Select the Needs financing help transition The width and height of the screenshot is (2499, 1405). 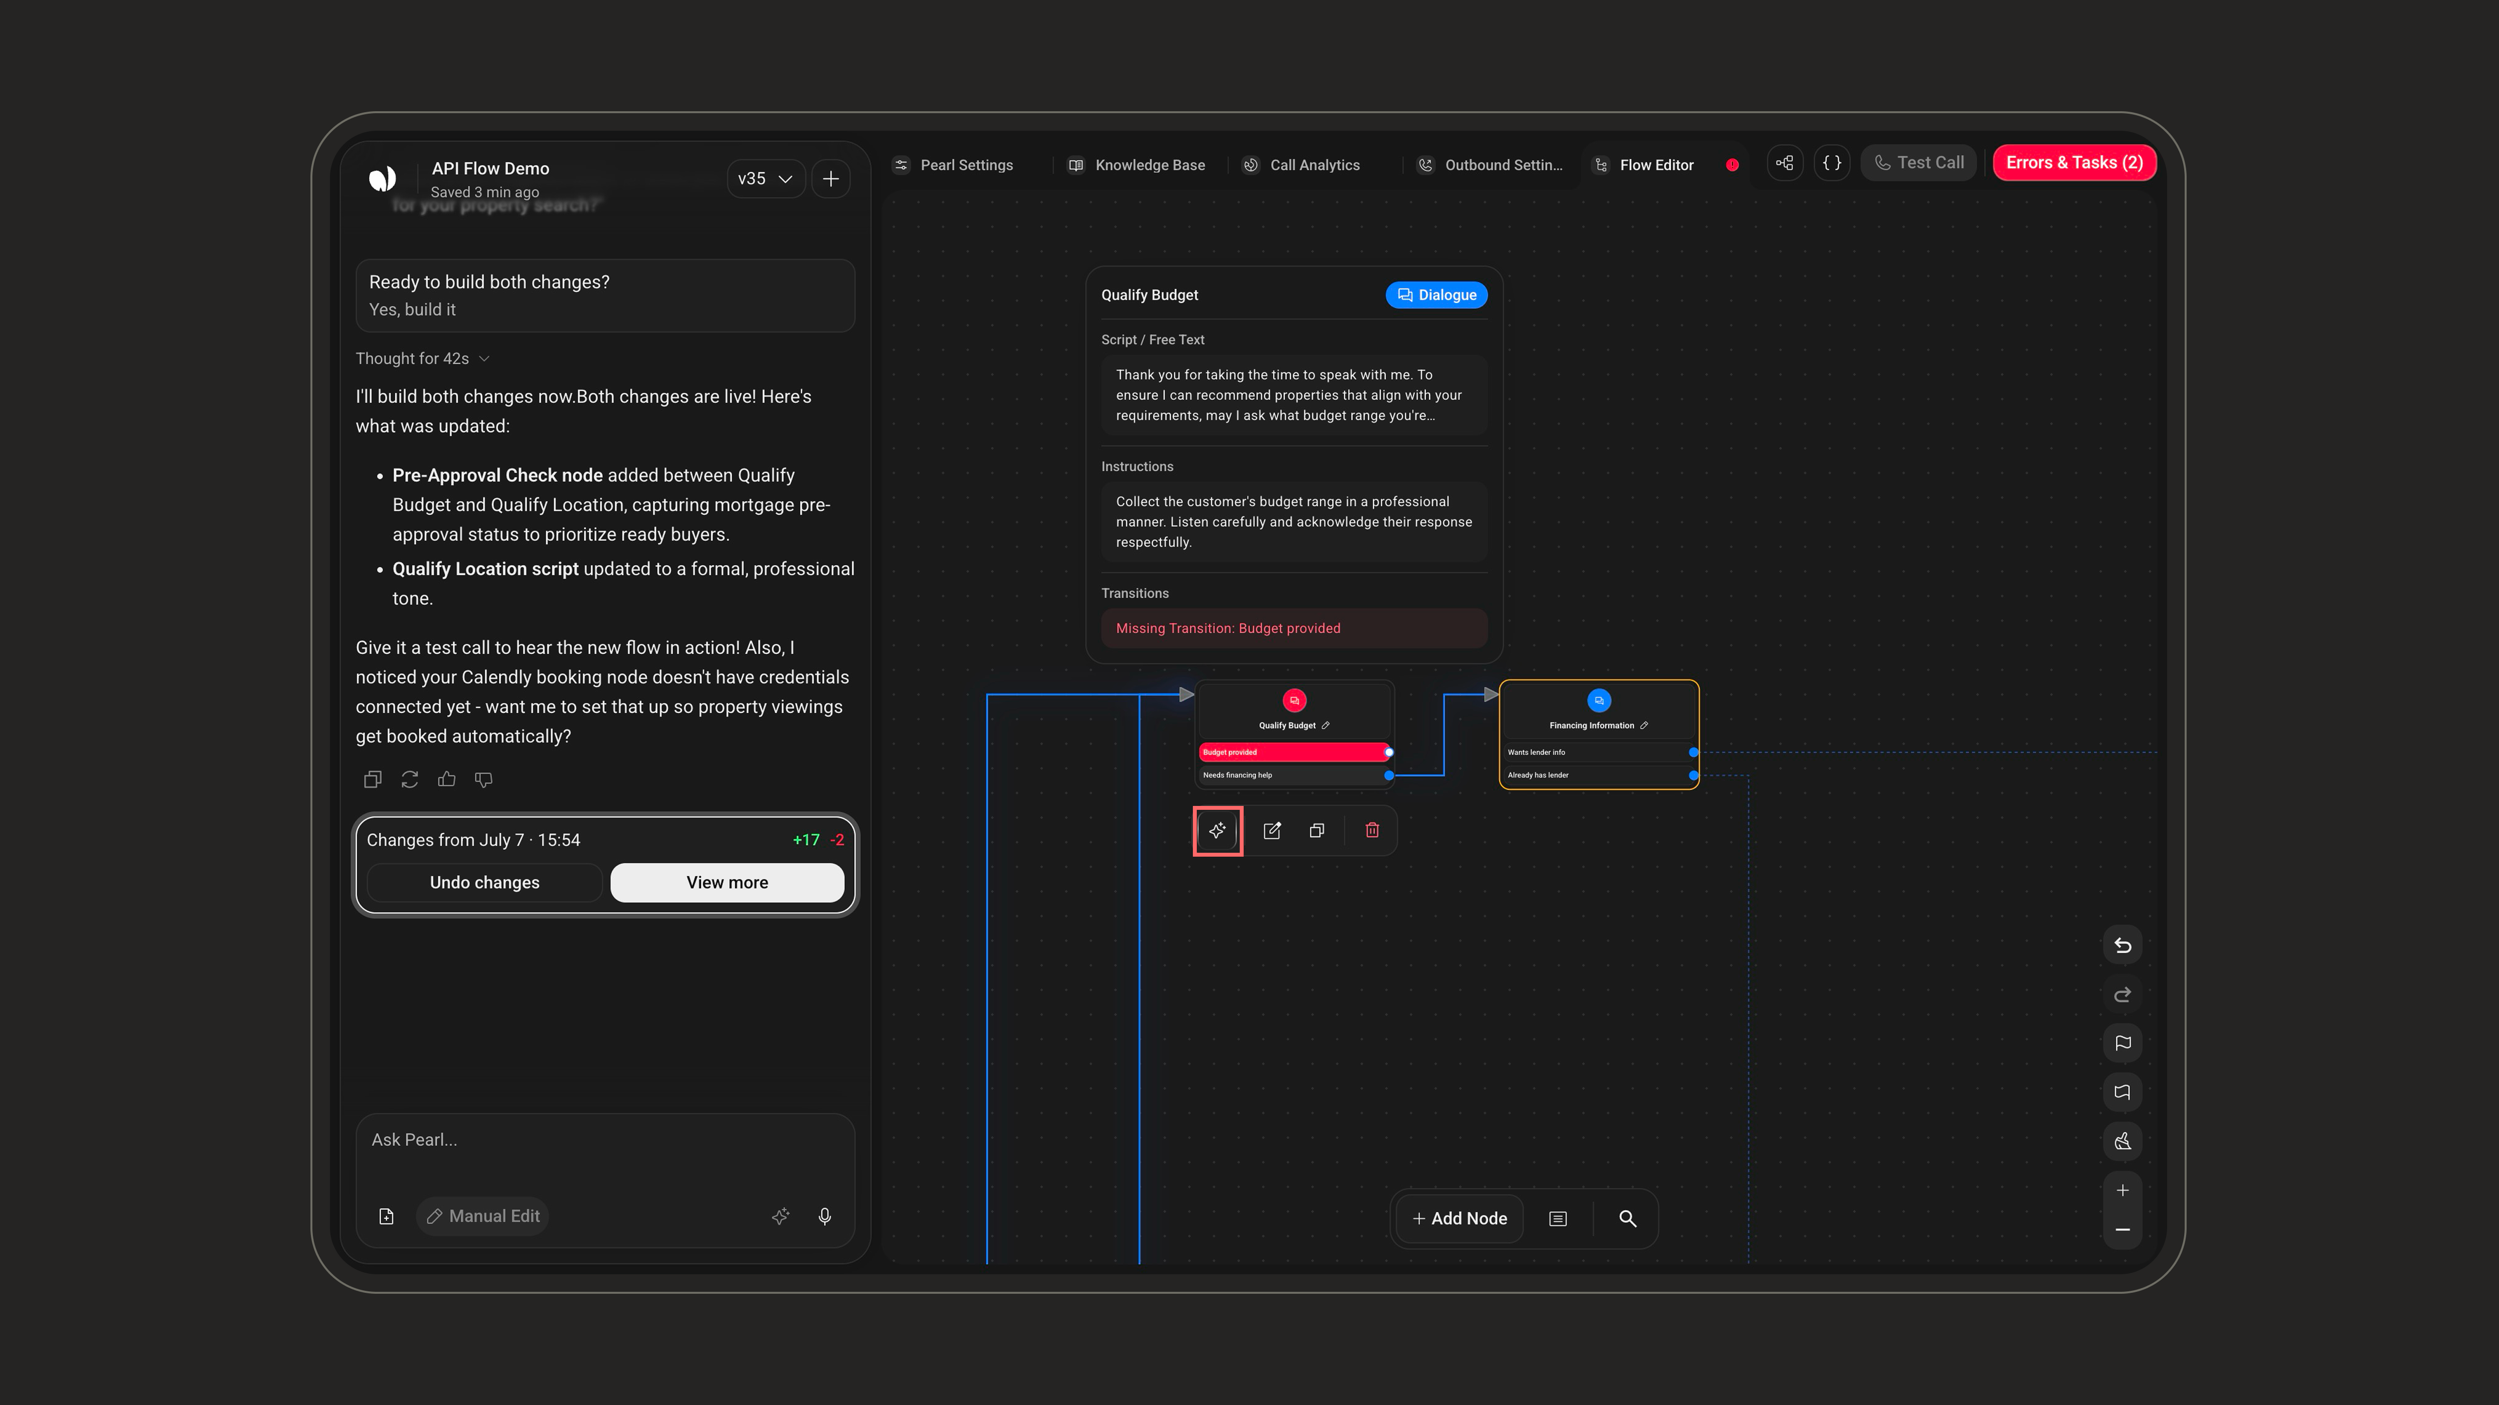(x=1295, y=775)
